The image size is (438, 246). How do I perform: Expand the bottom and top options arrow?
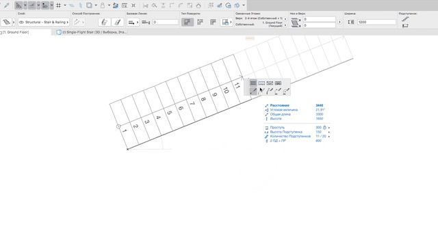pos(339,22)
